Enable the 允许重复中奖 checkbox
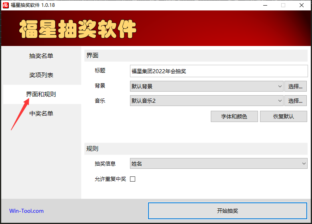The image size is (312, 224). (x=132, y=179)
